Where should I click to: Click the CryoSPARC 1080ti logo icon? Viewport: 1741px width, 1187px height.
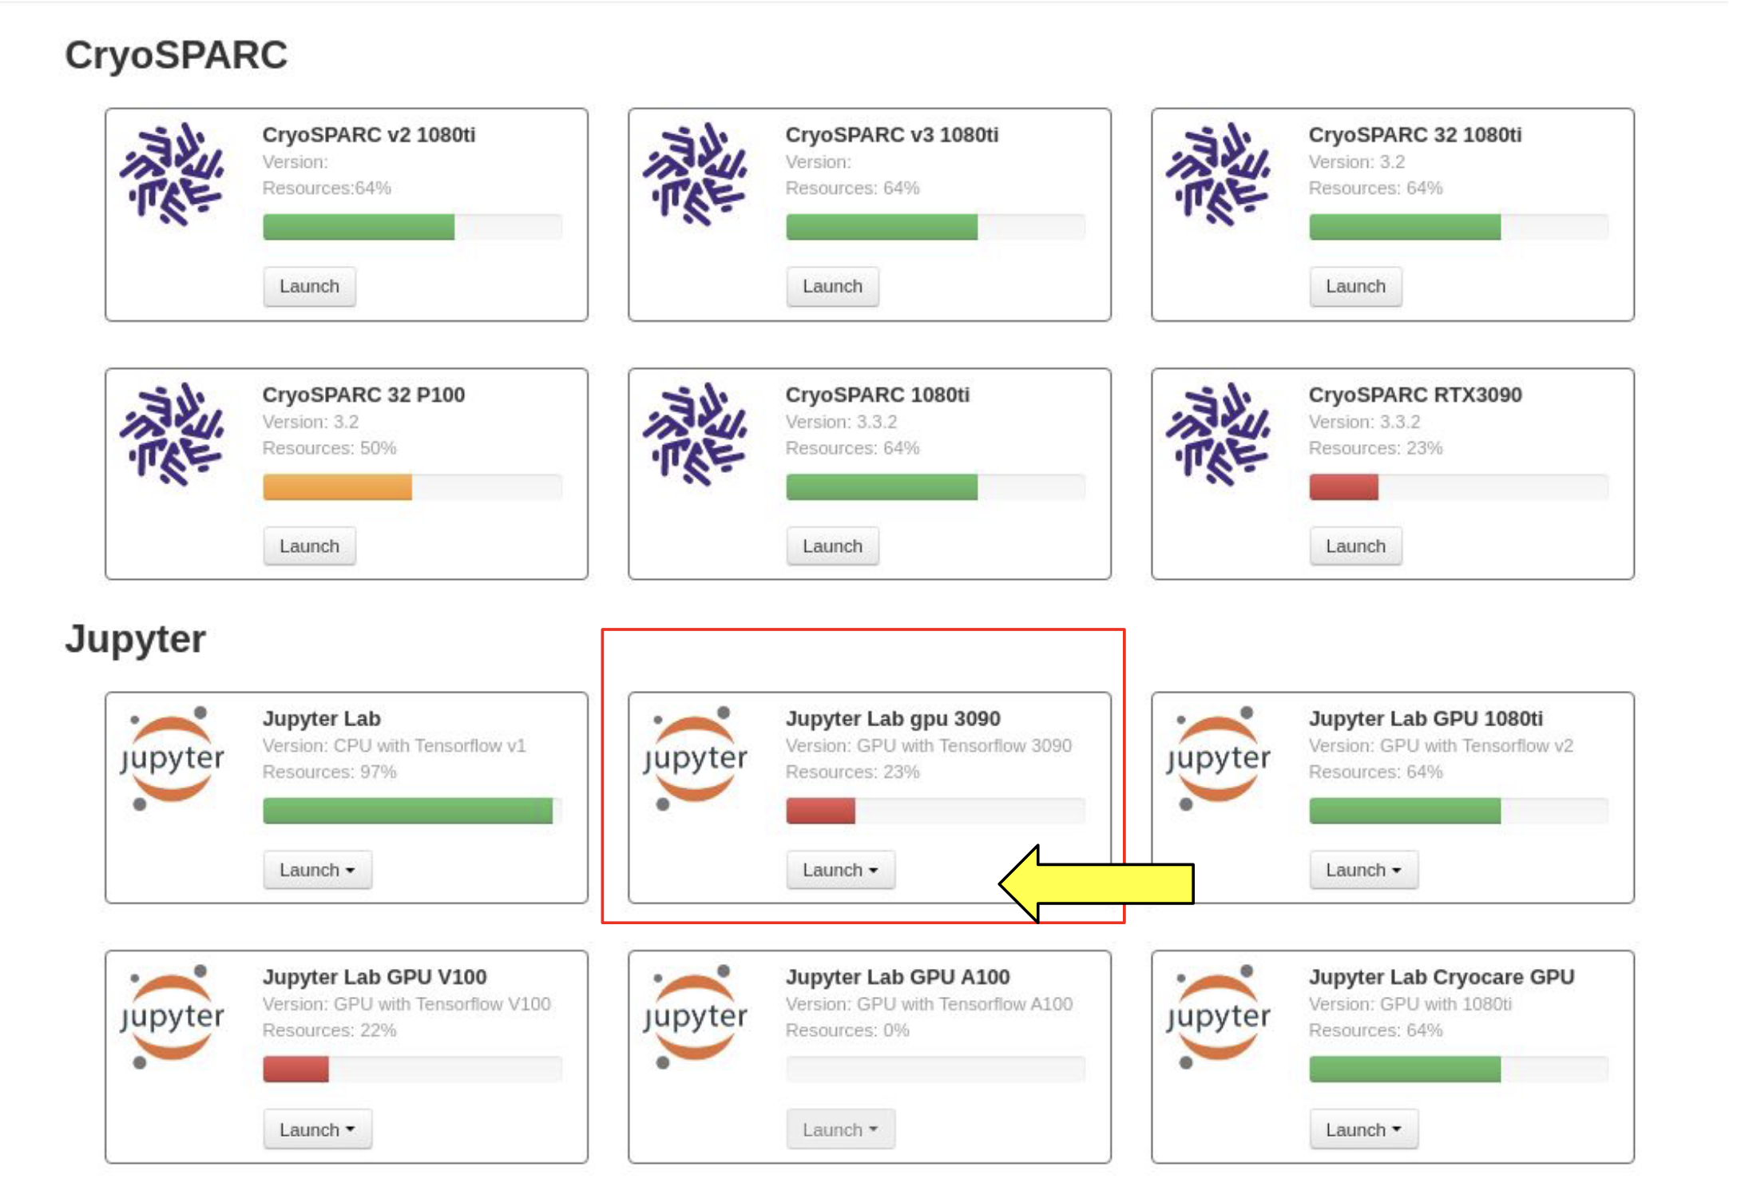click(x=695, y=434)
